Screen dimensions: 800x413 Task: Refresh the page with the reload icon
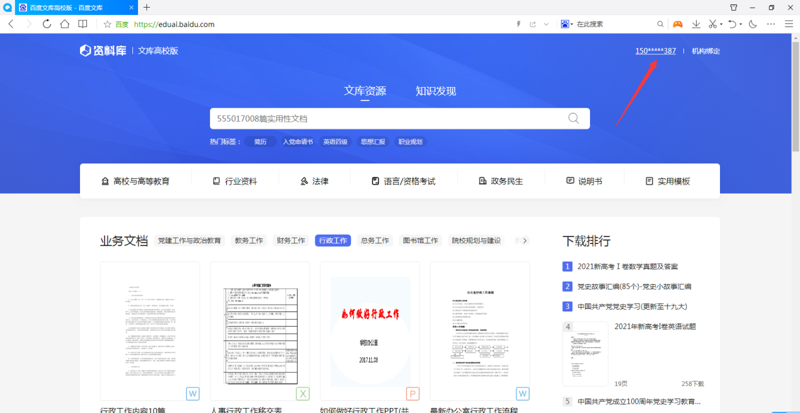47,24
